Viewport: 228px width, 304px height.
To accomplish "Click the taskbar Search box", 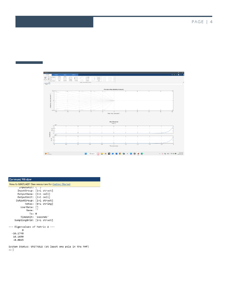I will tap(92, 153).
